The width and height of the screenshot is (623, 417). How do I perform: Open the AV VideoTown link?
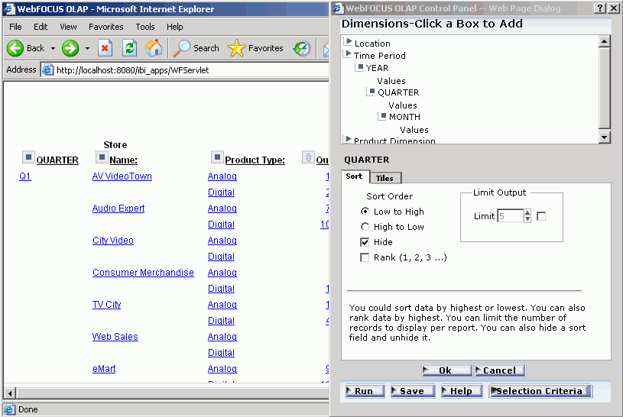(122, 176)
